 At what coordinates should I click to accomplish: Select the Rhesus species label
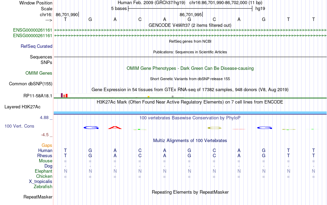coord(45,155)
